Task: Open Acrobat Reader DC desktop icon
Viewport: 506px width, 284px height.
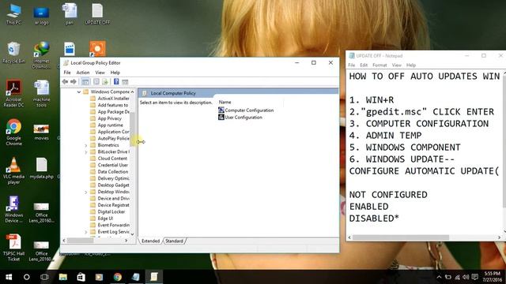Action: tap(14, 94)
